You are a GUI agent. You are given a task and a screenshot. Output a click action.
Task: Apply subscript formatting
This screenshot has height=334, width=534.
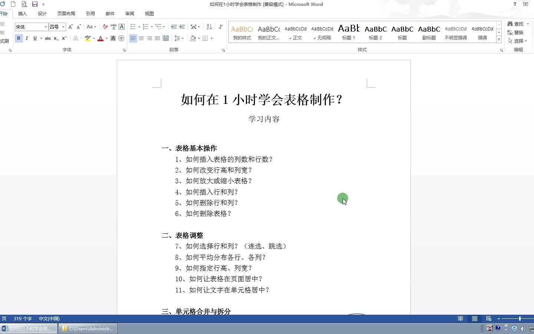click(56, 38)
